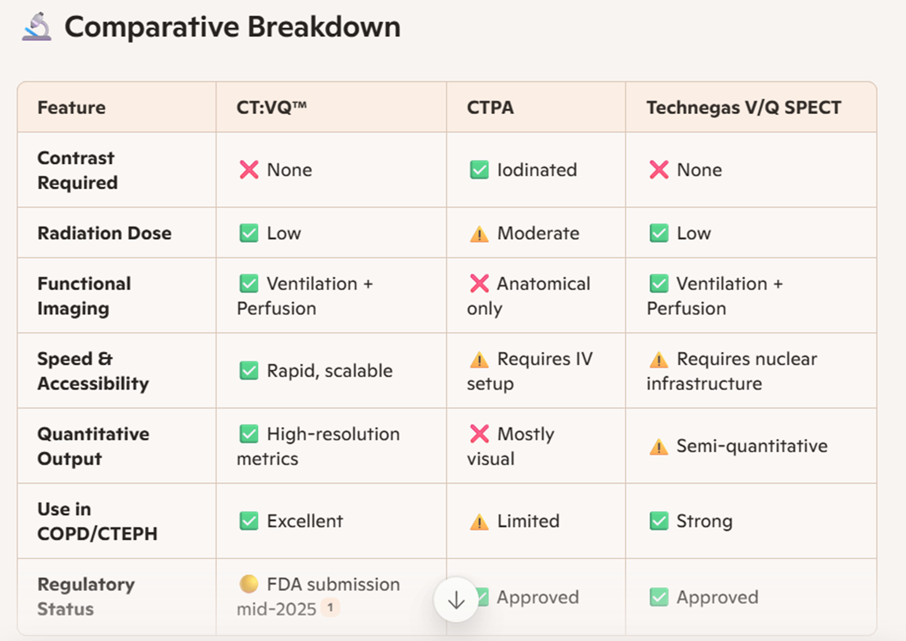
Task: Click the red X beside Mostly visual
Action: coord(479,433)
